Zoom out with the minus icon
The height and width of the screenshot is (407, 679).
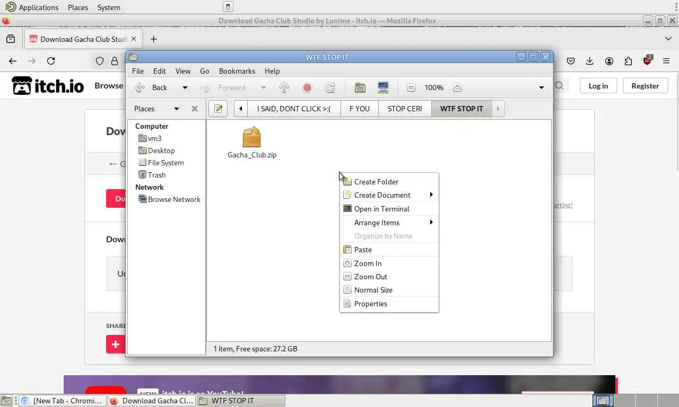click(411, 87)
